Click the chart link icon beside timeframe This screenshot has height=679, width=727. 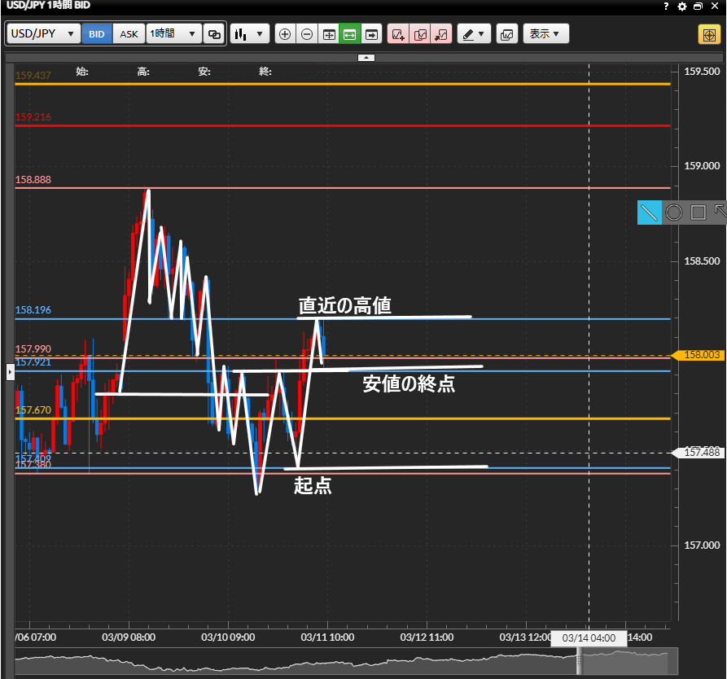214,34
